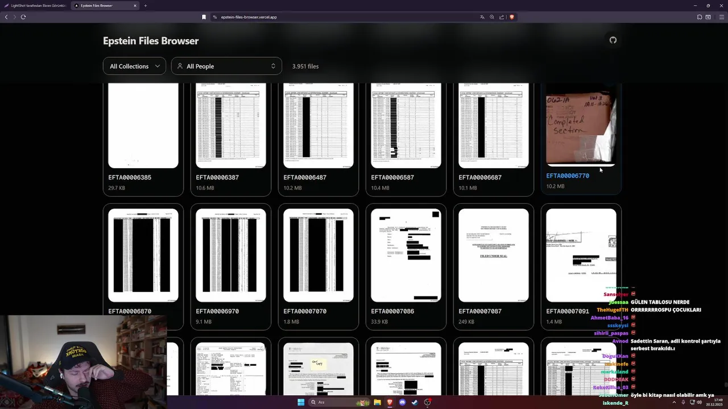
Task: Close the Epstein Files Browser tab
Action: click(x=135, y=6)
